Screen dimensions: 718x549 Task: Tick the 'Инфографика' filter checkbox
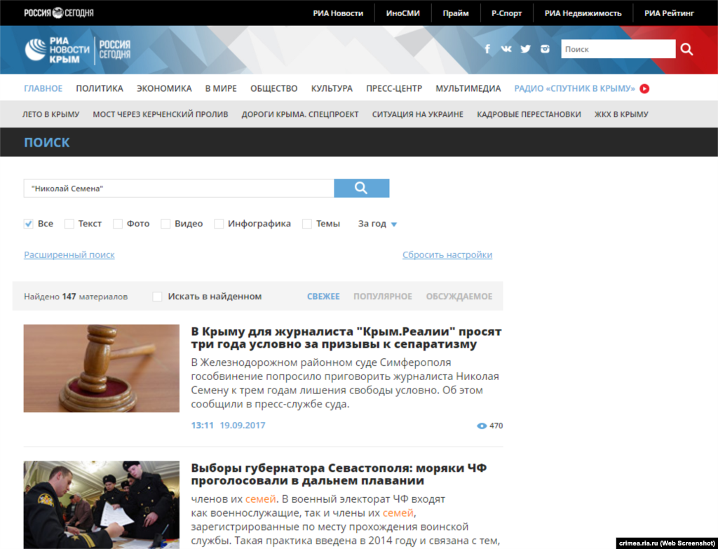219,224
